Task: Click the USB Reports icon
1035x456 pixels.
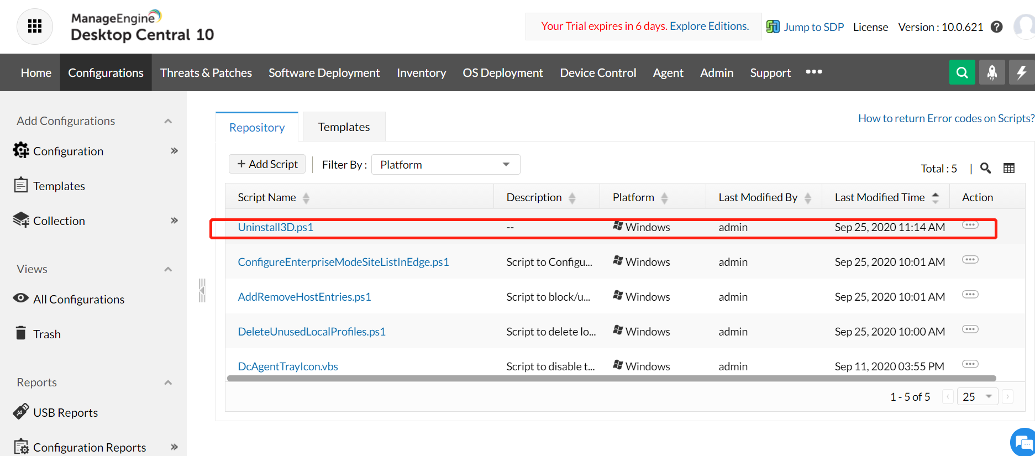Action: (x=21, y=411)
